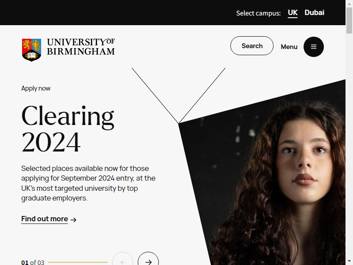
Task: Click the Clearing 2024 heading
Action: (x=68, y=129)
